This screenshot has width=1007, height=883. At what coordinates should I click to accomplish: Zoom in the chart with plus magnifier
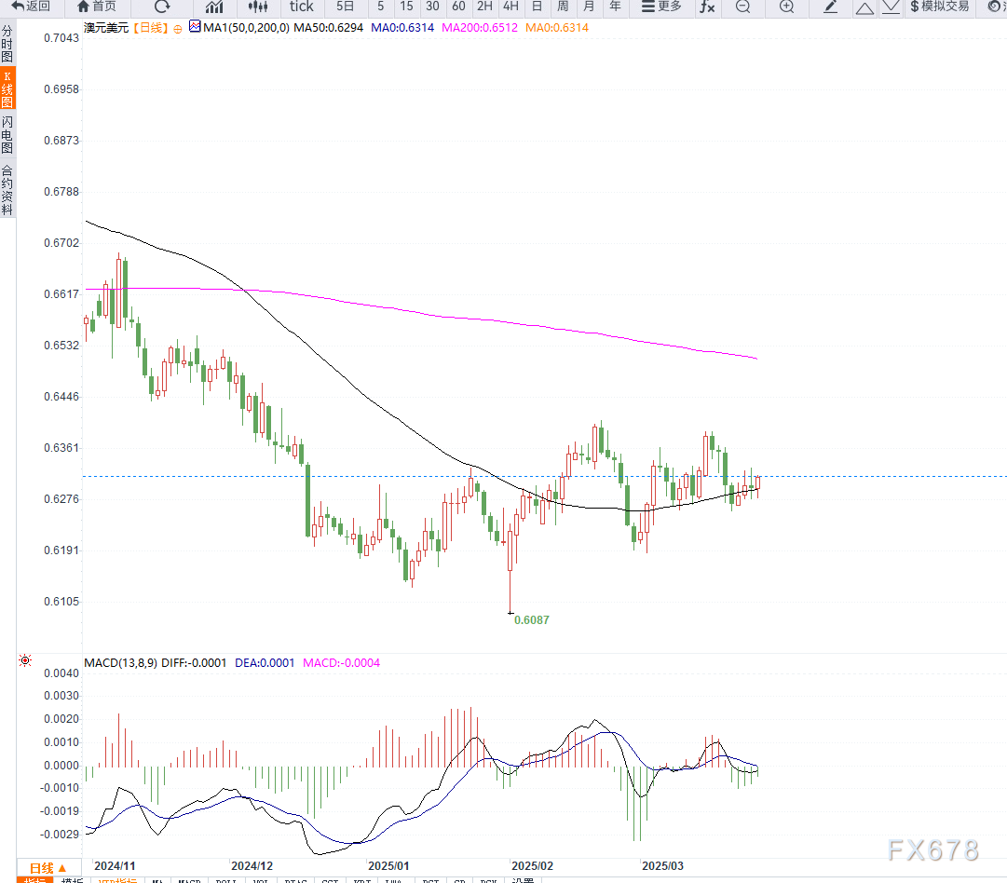(786, 7)
